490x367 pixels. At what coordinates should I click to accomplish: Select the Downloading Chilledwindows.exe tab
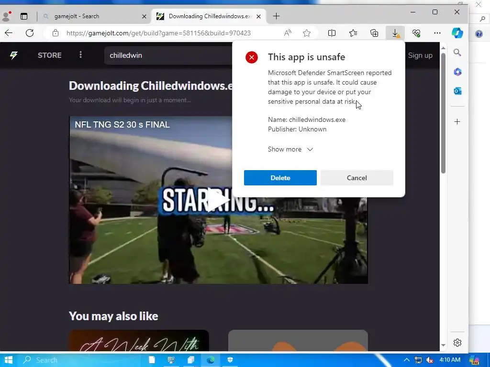tap(210, 16)
